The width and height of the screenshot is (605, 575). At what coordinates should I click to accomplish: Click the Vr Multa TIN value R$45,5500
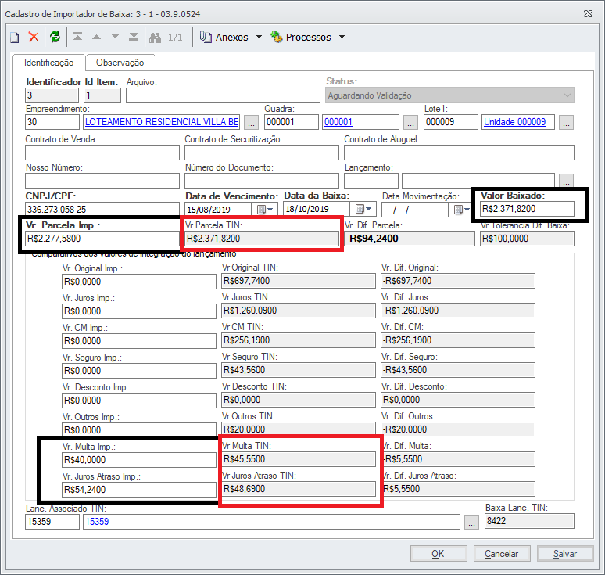(x=299, y=459)
